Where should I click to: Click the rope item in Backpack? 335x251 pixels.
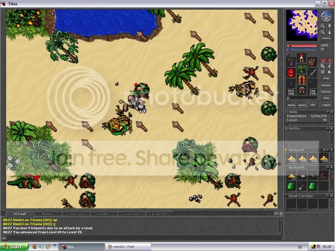[x=324, y=176]
